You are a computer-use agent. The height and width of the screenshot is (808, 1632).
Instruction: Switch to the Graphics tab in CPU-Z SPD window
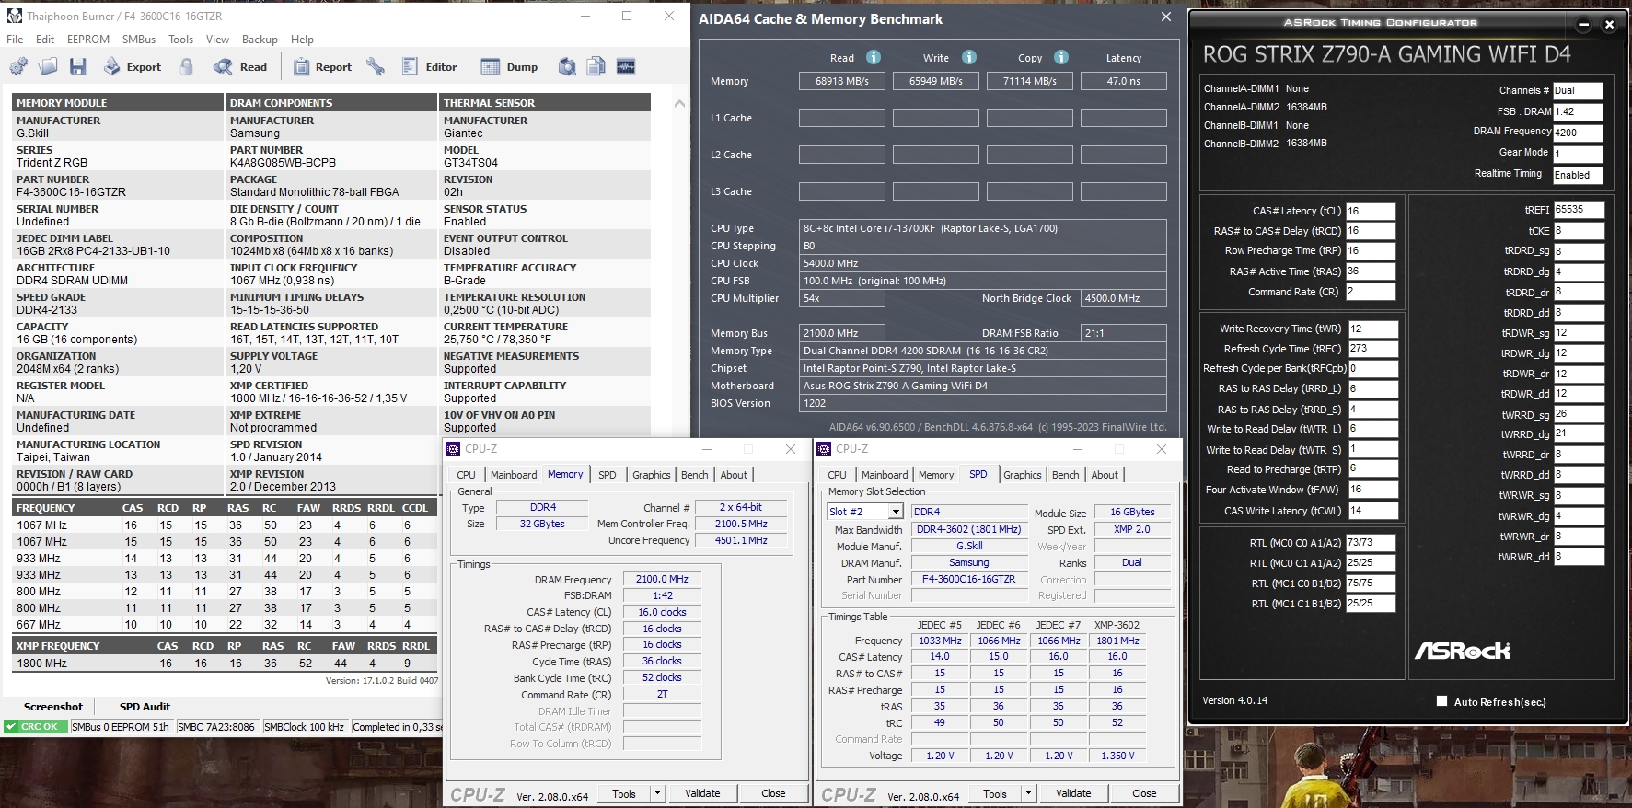pyautogui.click(x=1022, y=475)
